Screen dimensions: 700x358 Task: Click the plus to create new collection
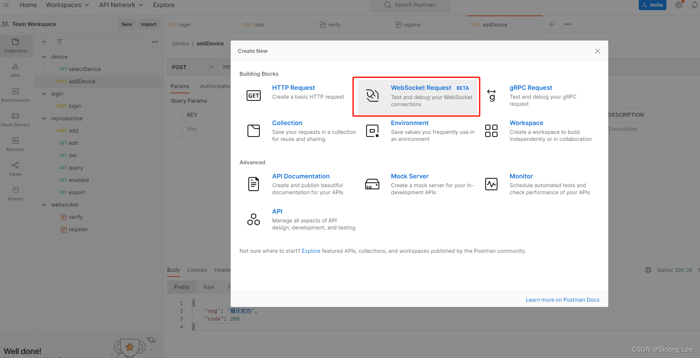[x=44, y=42]
